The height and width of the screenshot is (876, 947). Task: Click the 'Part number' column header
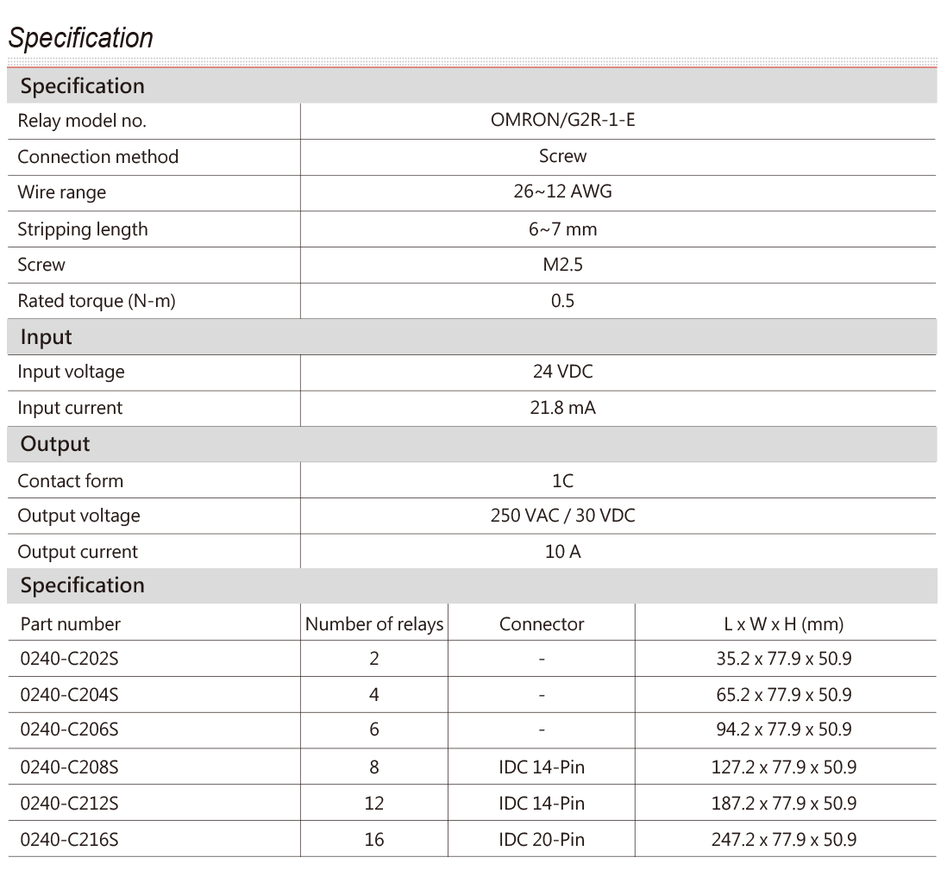point(70,624)
